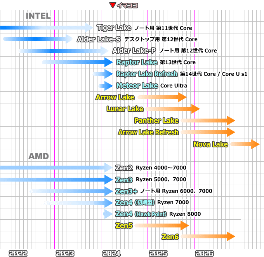264x257 pixels.
Task: Click 'デスクトップ用 第12世代 Core' description
Action: coord(161,39)
